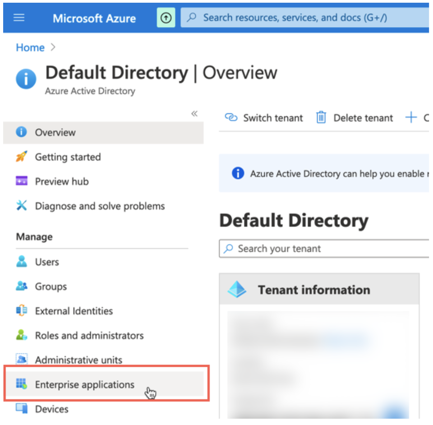Expand the breadcrumb chevron after Home
433x425 pixels.
(x=53, y=47)
